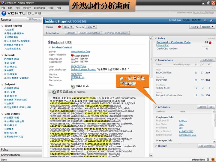Image resolution: width=216 pixels, height=162 pixels.
Task: Click phone number 415-455-7662 link
Action: click(x=186, y=132)
